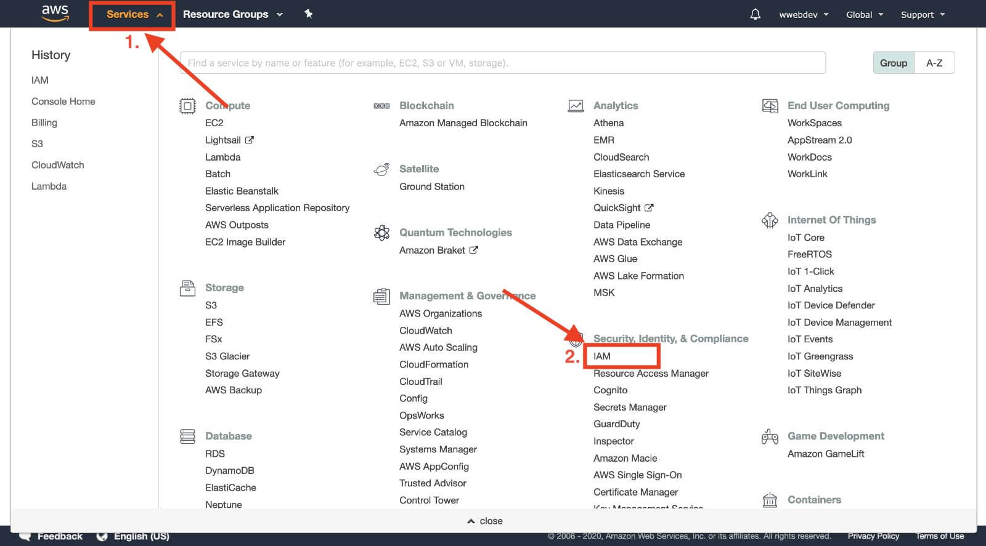Open the Global region dropdown
The height and width of the screenshot is (546, 986).
point(865,15)
